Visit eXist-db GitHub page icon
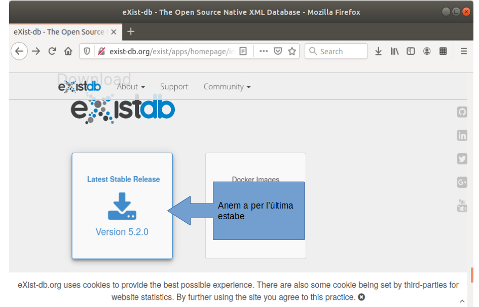 pos(462,112)
